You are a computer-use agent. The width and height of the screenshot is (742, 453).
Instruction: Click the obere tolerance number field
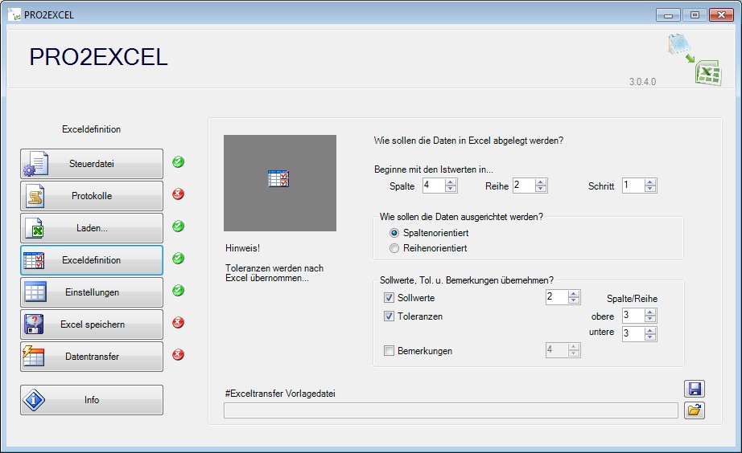click(633, 316)
